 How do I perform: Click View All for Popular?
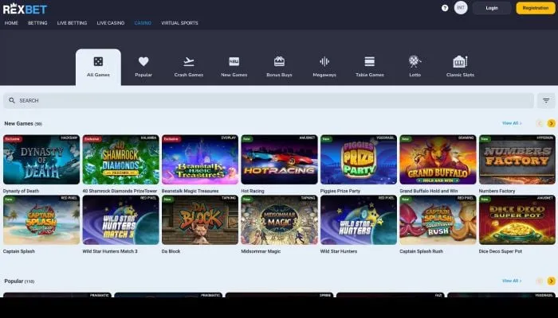512,281
